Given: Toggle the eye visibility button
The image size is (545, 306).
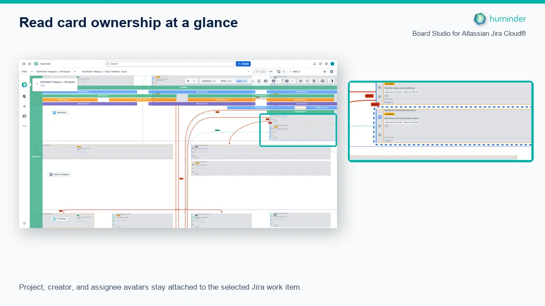Looking at the screenshot, I should pos(287,81).
